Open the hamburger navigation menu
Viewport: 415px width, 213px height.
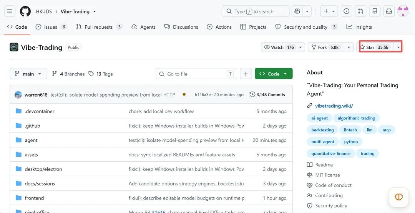[x=10, y=11]
